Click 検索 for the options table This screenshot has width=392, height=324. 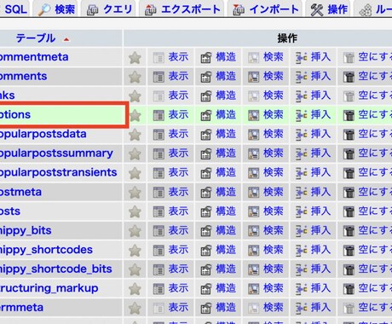point(274,115)
